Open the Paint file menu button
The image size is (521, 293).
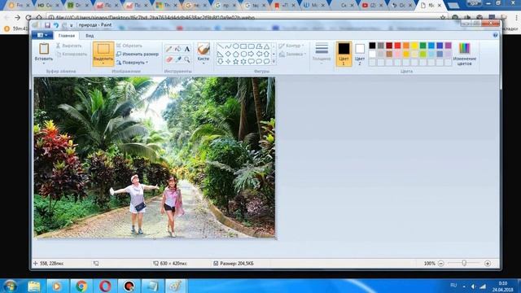(42, 35)
